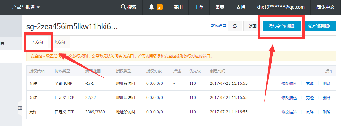
Task: Click 备案 in the top navigation
Action: pos(220,7)
